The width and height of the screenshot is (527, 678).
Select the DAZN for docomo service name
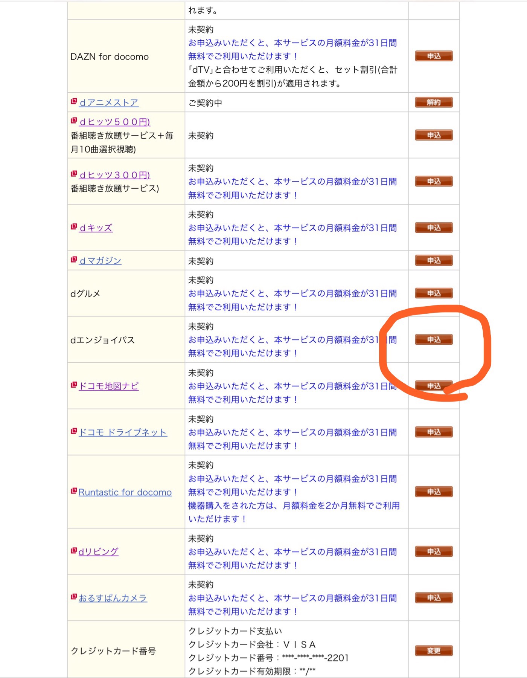click(110, 57)
